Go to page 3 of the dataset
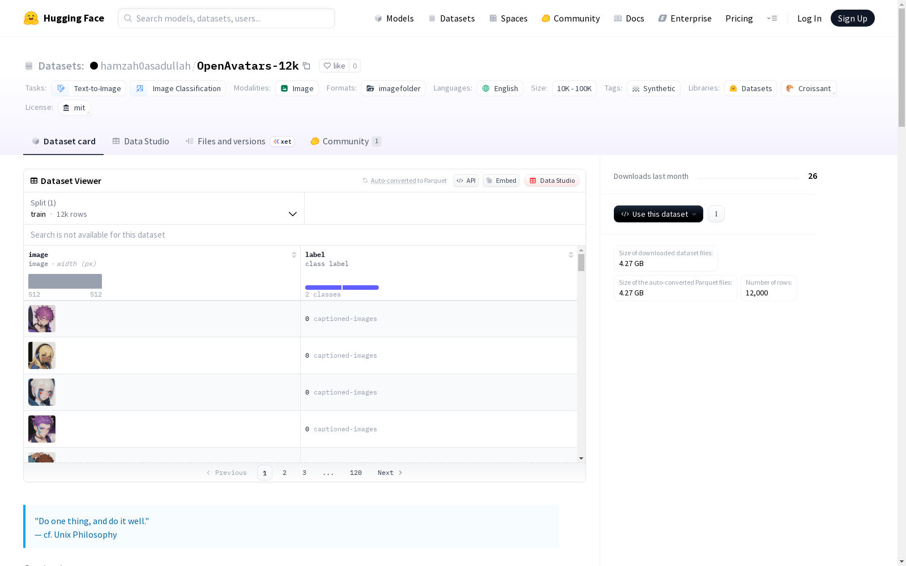 tap(304, 473)
